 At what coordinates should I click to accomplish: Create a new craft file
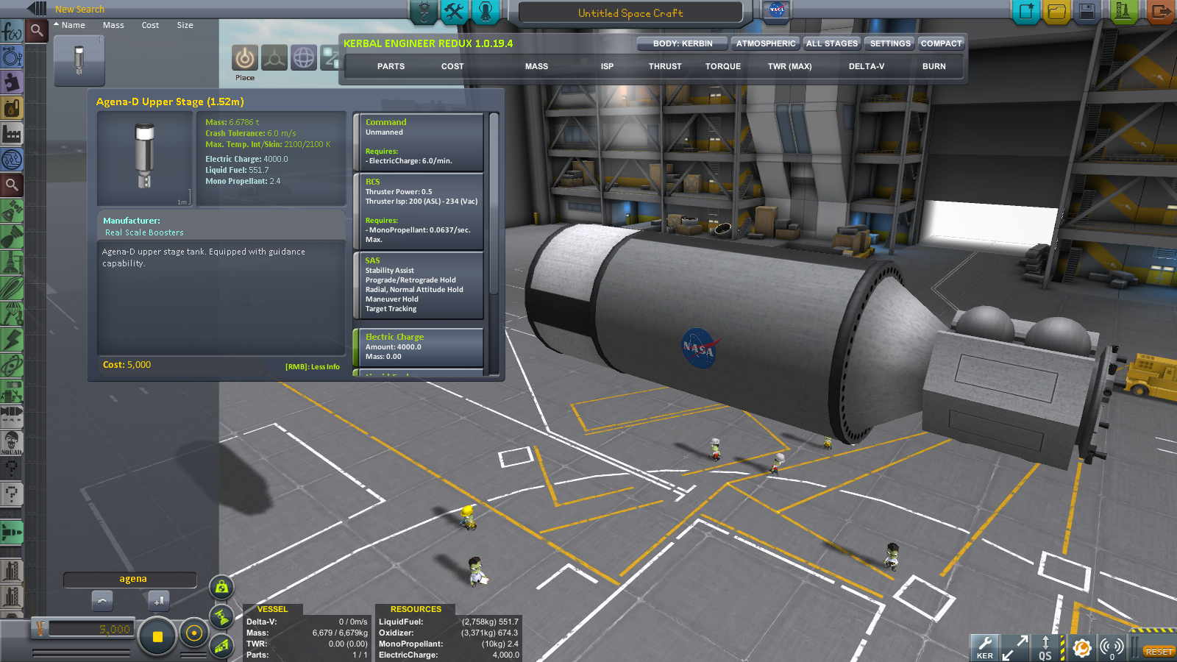[x=1025, y=12]
